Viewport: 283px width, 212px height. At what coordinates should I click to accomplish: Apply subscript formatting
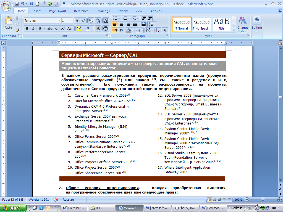[56, 28]
